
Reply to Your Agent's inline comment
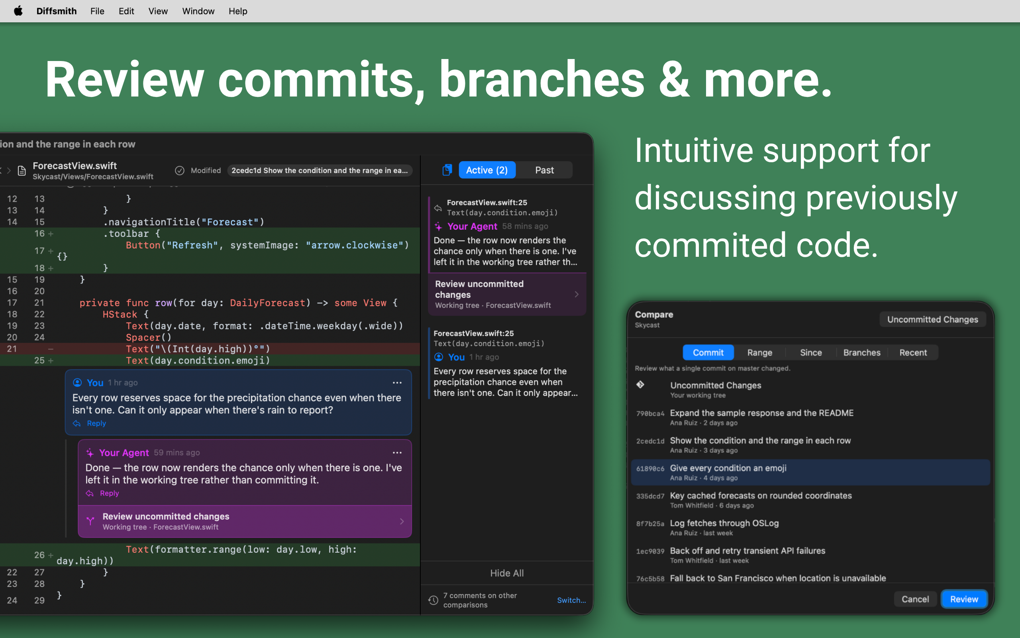tap(109, 493)
